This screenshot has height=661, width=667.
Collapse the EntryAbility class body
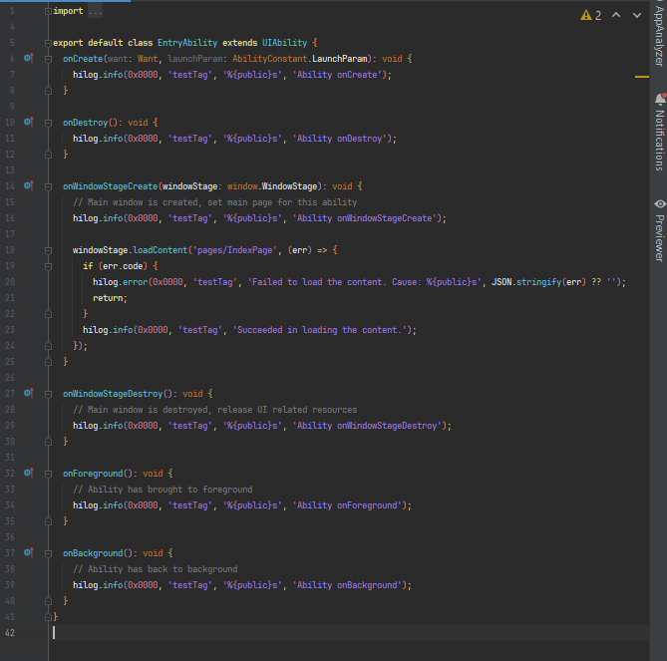tap(48, 44)
